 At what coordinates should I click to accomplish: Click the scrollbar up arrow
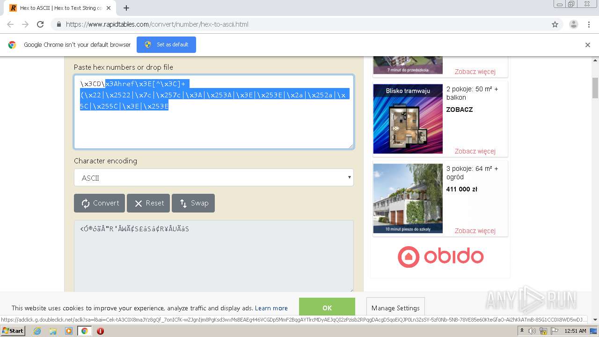pos(595,60)
